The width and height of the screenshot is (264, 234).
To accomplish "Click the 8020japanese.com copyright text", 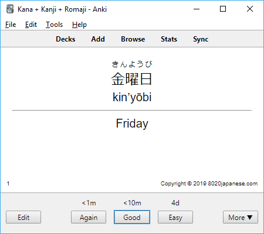I will (209, 184).
